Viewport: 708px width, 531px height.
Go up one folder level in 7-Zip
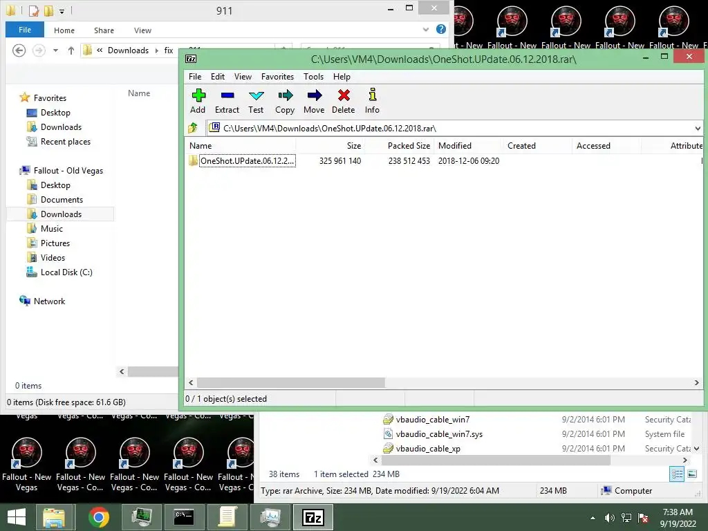point(194,128)
